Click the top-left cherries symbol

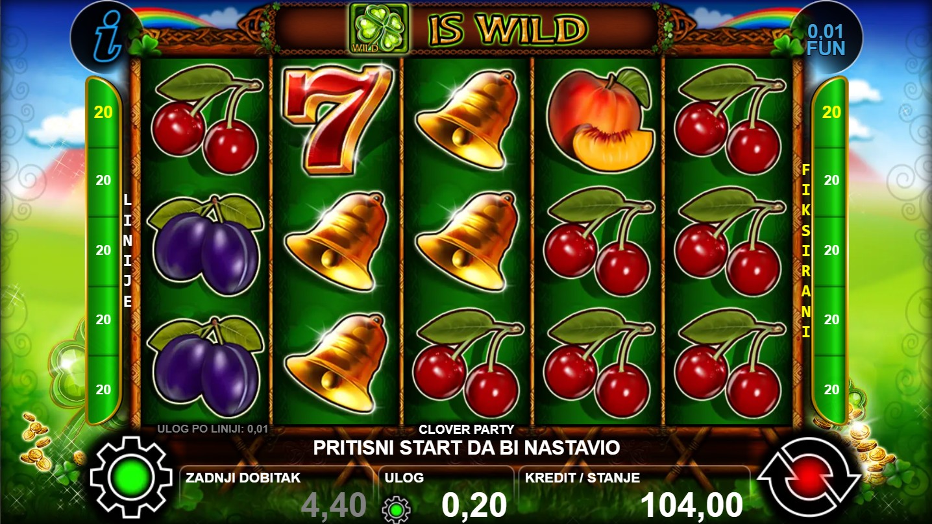pyautogui.click(x=206, y=120)
